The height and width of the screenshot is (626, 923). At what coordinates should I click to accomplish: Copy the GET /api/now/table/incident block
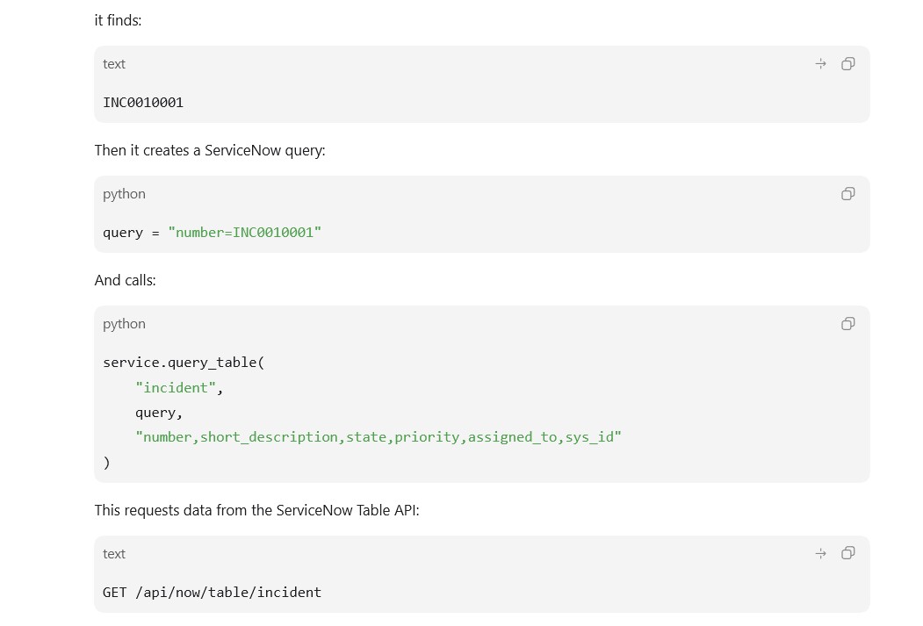click(847, 553)
